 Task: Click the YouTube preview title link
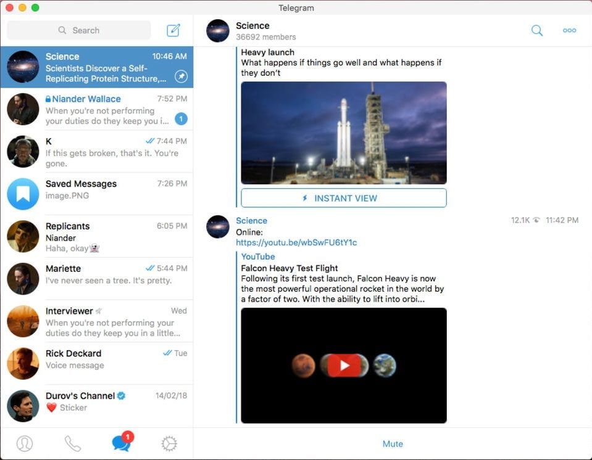[258, 257]
